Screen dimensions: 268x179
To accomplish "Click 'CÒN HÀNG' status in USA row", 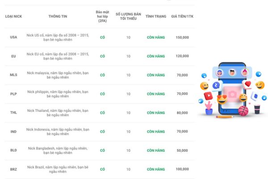I will [x=156, y=37].
